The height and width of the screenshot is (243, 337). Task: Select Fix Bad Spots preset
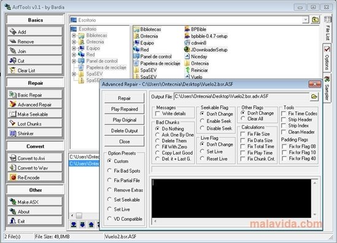pyautogui.click(x=109, y=170)
